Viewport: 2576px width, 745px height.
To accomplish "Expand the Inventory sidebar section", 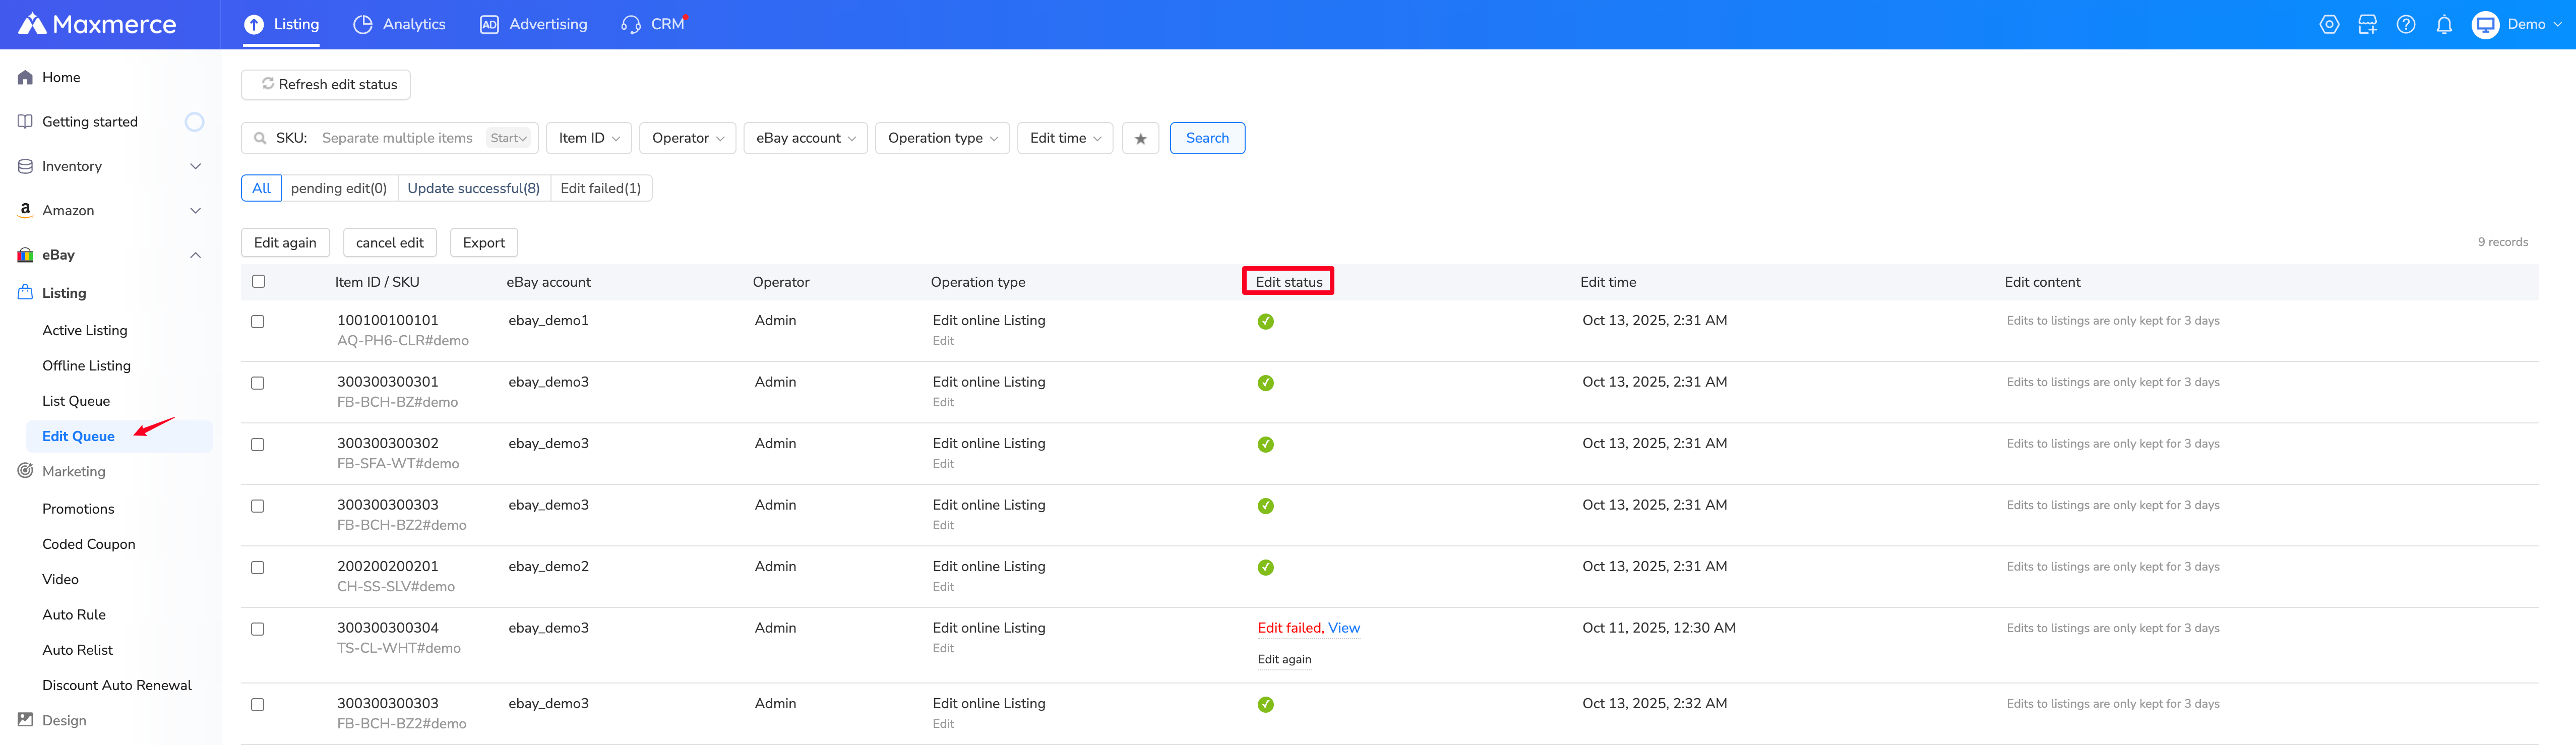I will tap(196, 166).
